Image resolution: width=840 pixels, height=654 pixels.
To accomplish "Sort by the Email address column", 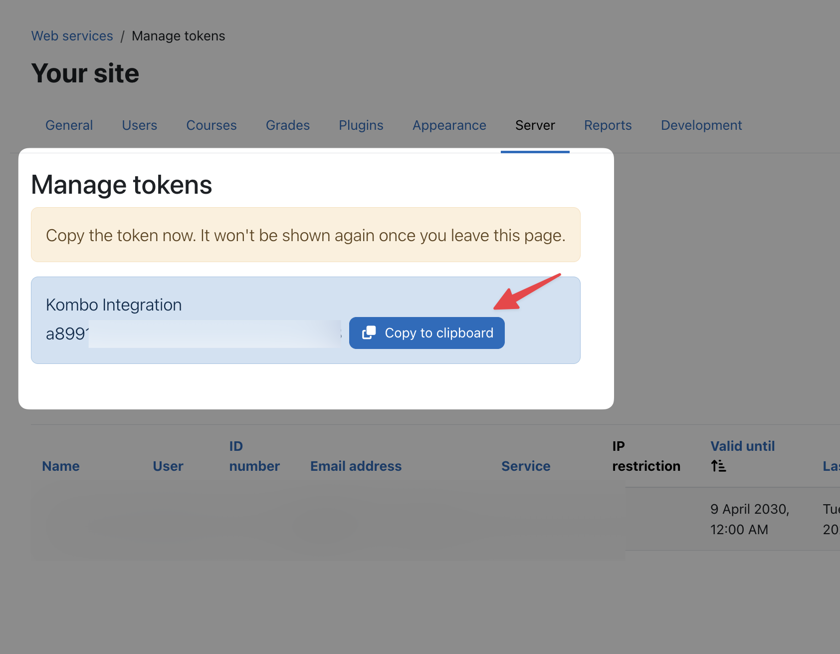I will (356, 466).
